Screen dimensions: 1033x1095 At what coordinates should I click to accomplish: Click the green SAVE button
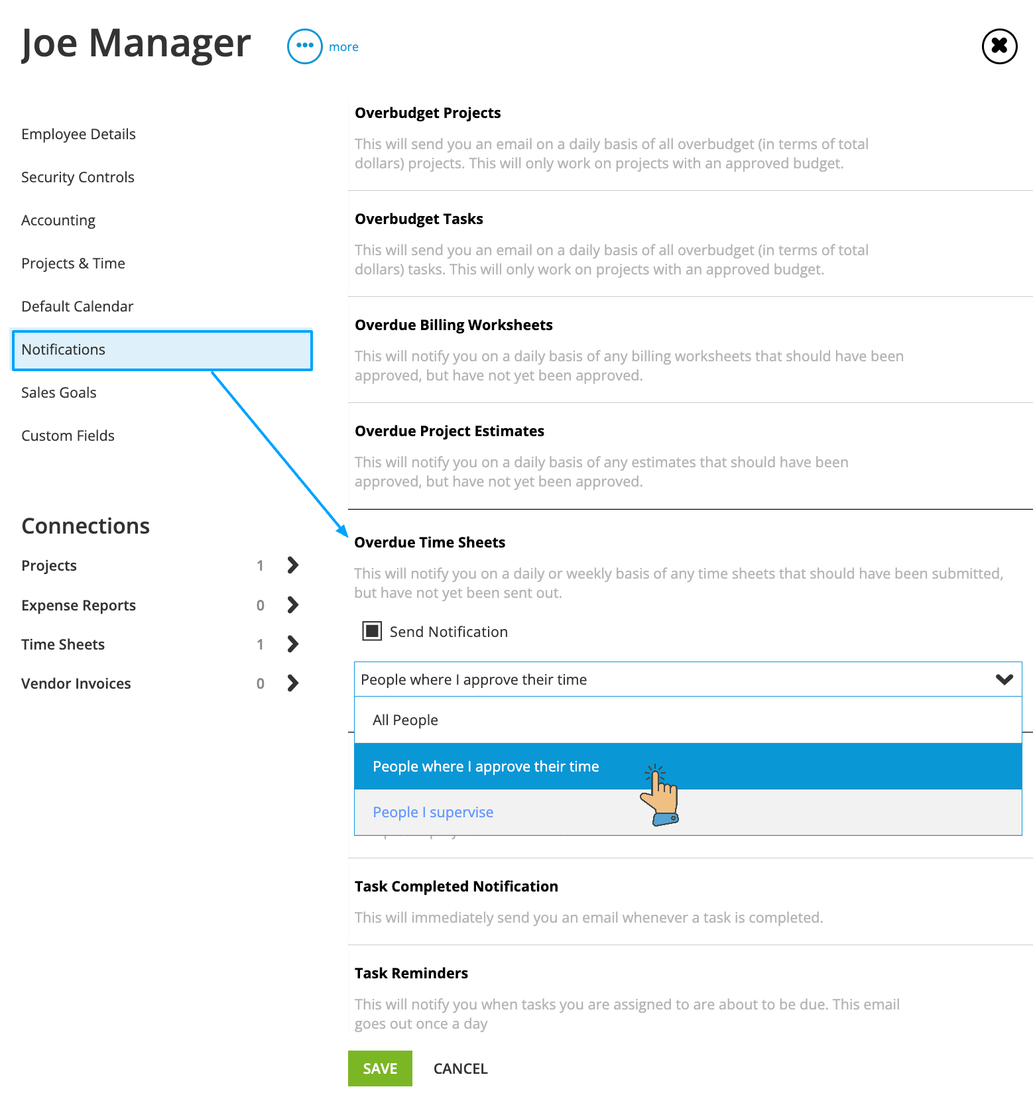(x=380, y=1068)
